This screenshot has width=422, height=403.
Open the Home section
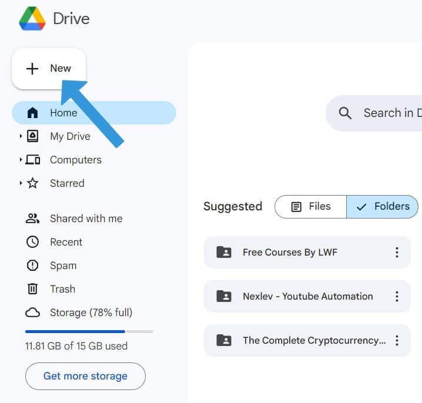click(94, 113)
